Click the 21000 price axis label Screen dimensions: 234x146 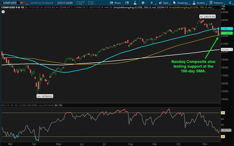[225, 44]
